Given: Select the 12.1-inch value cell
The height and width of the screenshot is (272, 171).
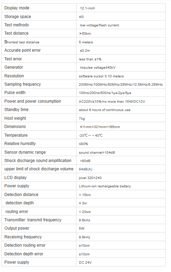Looking at the screenshot, I should click(121, 8).
